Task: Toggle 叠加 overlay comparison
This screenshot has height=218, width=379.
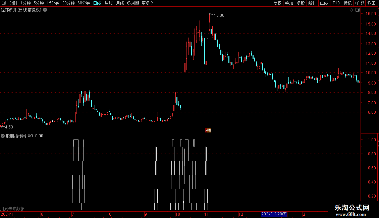Action: (x=289, y=3)
